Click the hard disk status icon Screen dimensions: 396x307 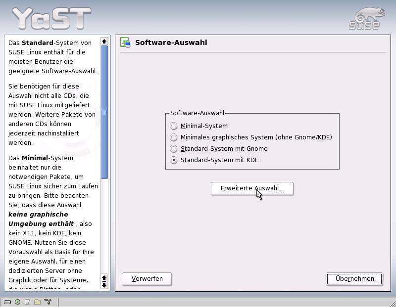(x=7, y=302)
